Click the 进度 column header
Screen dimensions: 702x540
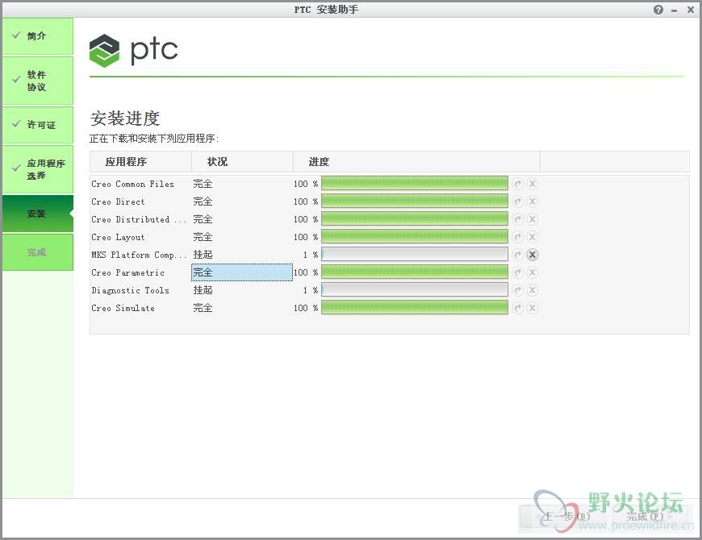(416, 162)
